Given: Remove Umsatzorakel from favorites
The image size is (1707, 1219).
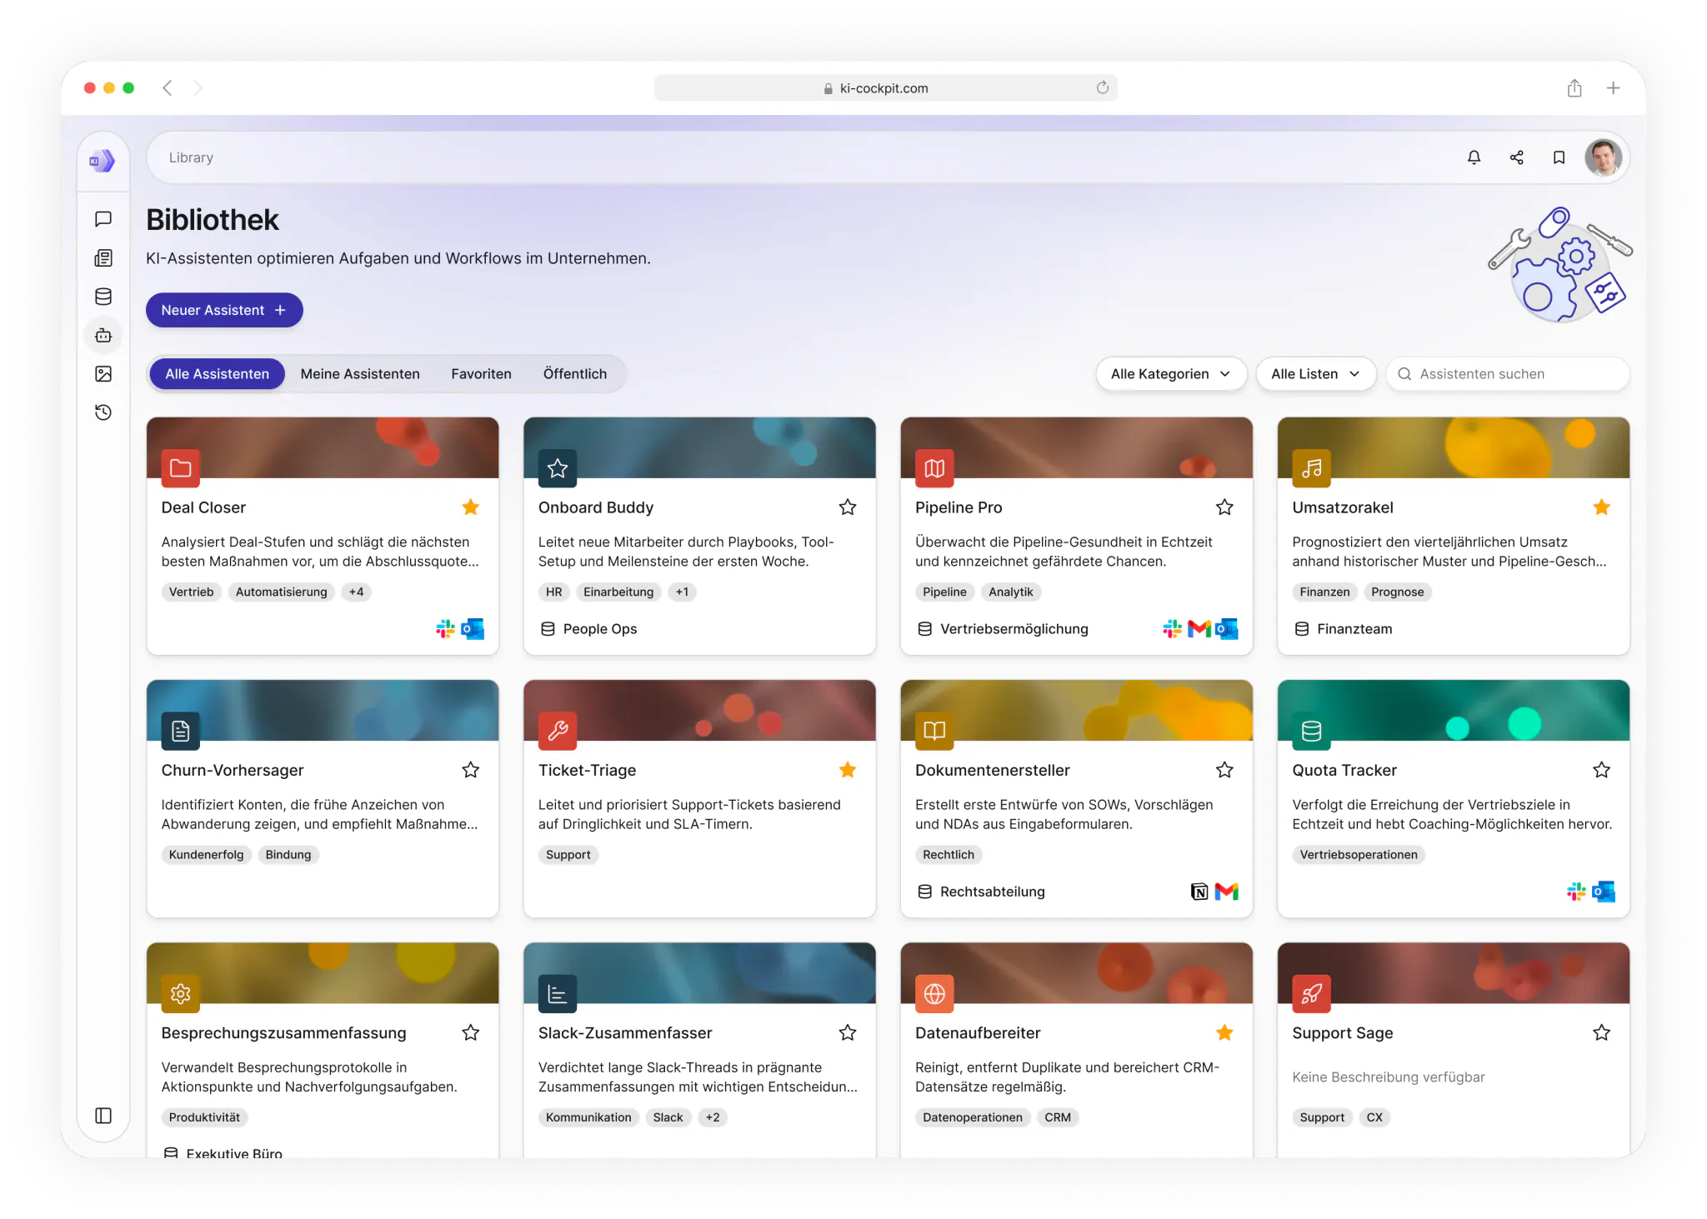Looking at the screenshot, I should click(x=1601, y=507).
